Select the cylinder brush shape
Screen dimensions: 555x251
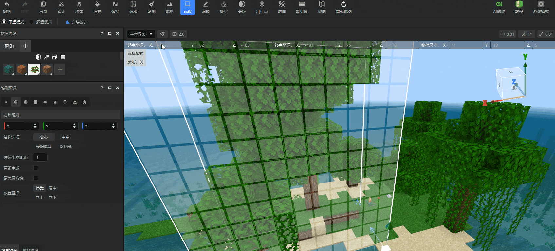tap(35, 102)
